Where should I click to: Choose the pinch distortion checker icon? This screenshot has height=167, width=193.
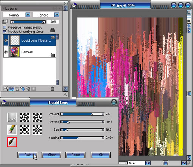37,130
